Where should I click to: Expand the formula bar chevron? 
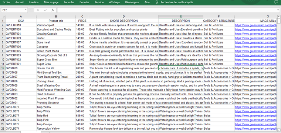click(278, 10)
